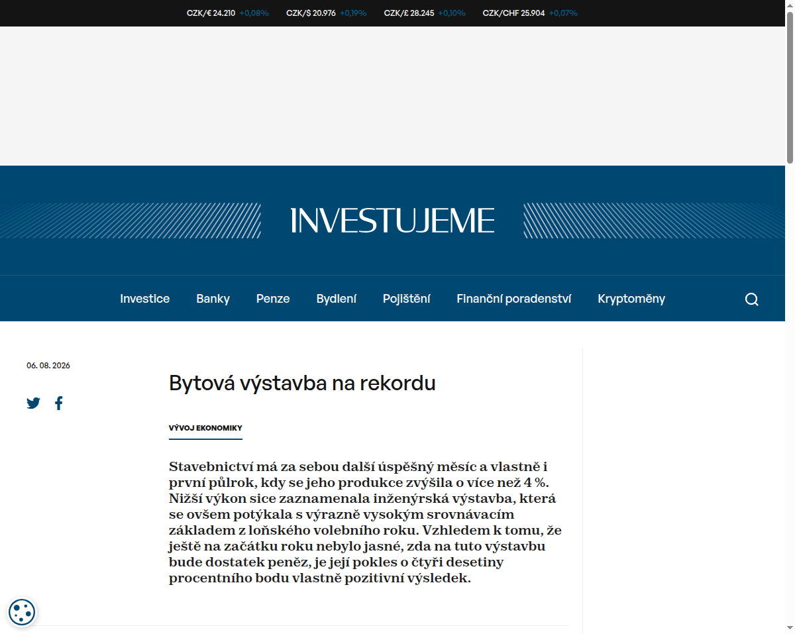The width and height of the screenshot is (795, 634).
Task: Open the Pojištění menu item
Action: pos(406,299)
